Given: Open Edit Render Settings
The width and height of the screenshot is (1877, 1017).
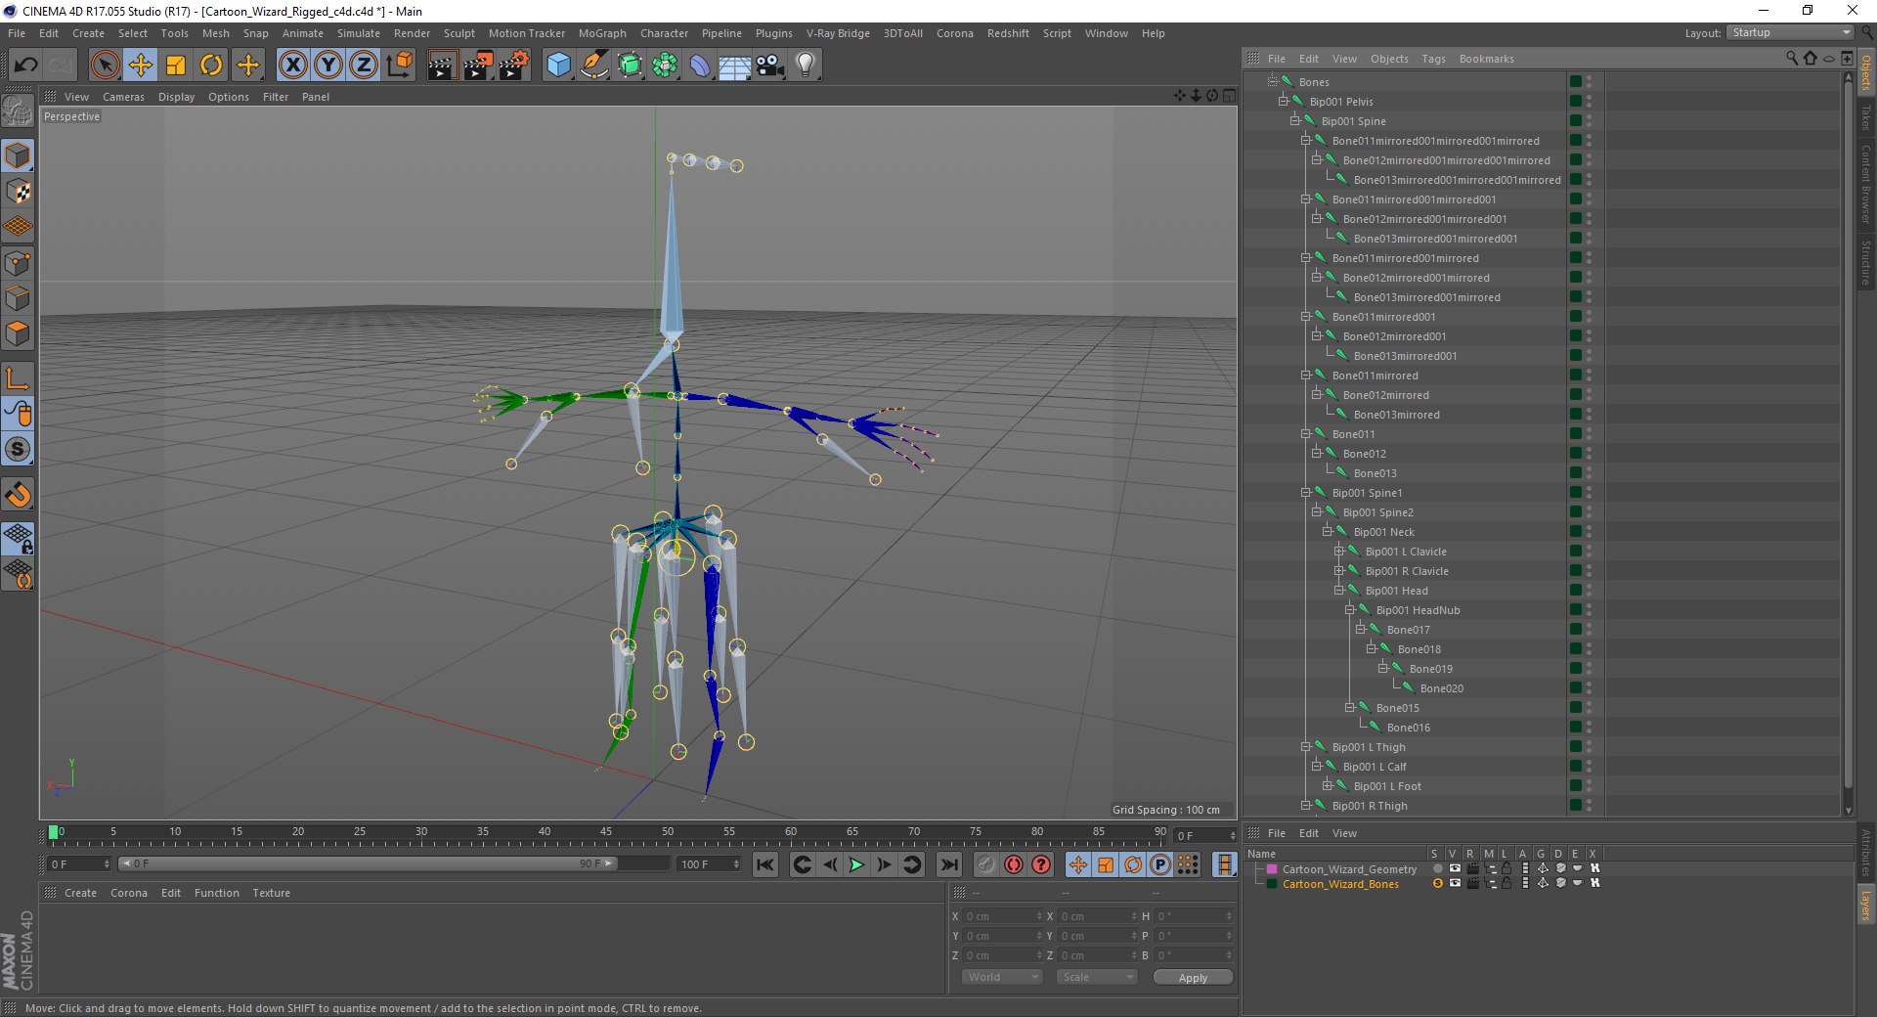Looking at the screenshot, I should [x=514, y=66].
